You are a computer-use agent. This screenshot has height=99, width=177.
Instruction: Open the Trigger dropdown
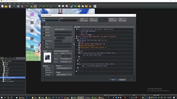(64, 75)
